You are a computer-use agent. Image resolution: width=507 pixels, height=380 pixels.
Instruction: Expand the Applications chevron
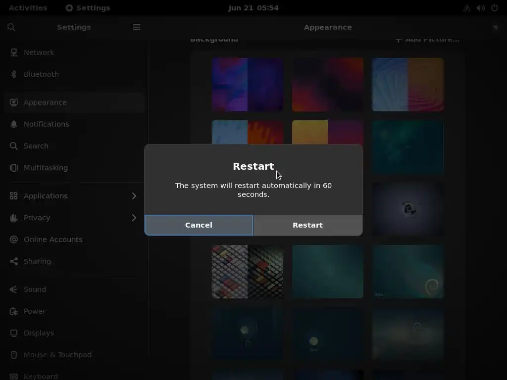pos(134,196)
